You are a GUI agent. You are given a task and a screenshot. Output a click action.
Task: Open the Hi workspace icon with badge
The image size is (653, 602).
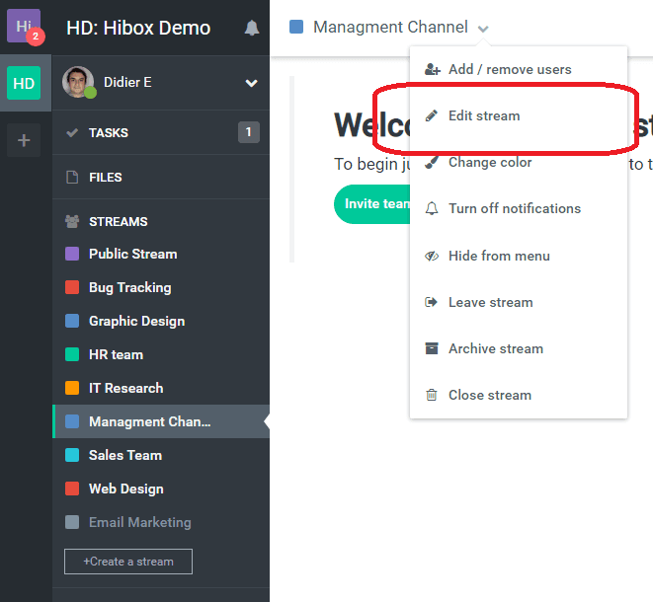coord(24,27)
